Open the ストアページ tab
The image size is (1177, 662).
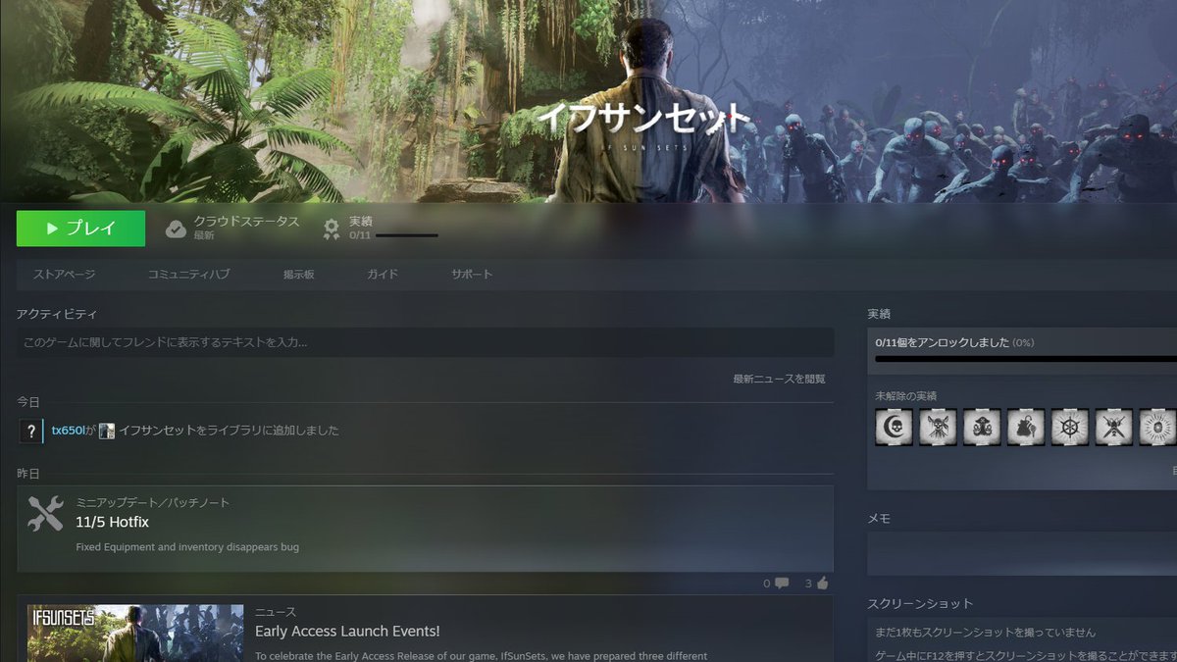click(x=65, y=275)
